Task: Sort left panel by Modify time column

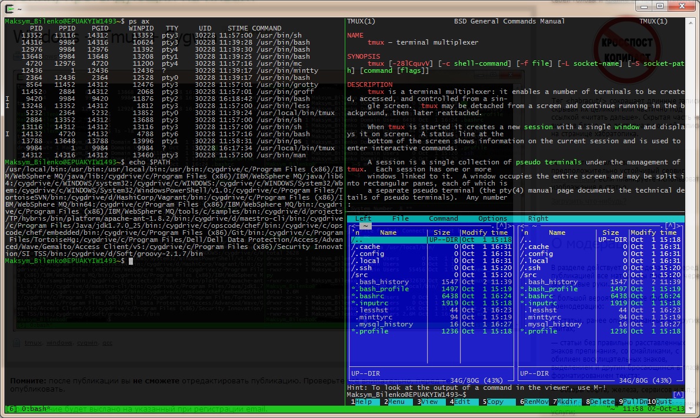Action: point(485,232)
